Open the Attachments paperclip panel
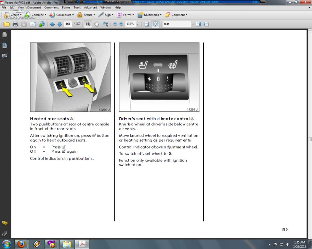312x249 pixels. point(4,233)
